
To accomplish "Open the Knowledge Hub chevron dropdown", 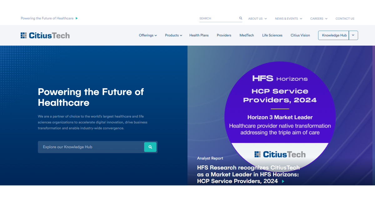I will [x=353, y=35].
